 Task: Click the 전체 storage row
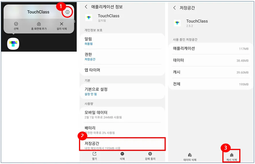(211, 84)
